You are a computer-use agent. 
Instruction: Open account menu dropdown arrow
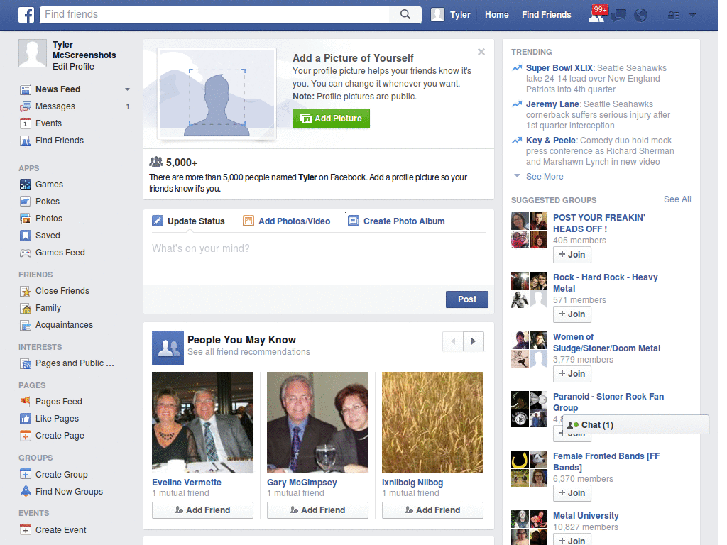pos(693,16)
